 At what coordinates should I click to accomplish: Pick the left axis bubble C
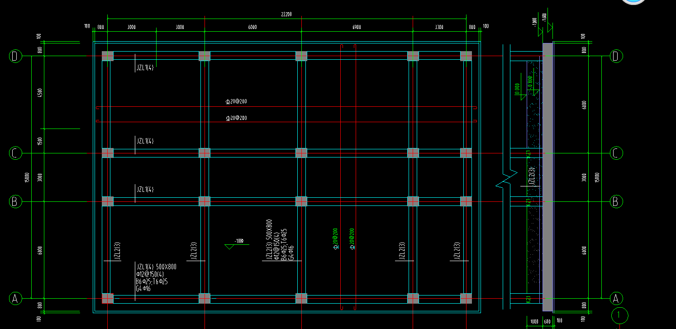[15, 153]
